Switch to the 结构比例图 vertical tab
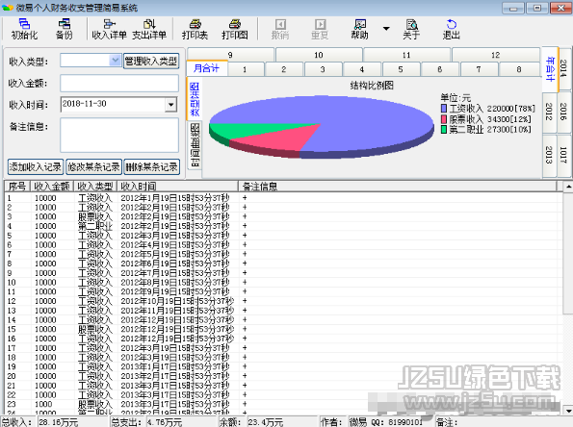573x427 pixels. tap(195, 98)
